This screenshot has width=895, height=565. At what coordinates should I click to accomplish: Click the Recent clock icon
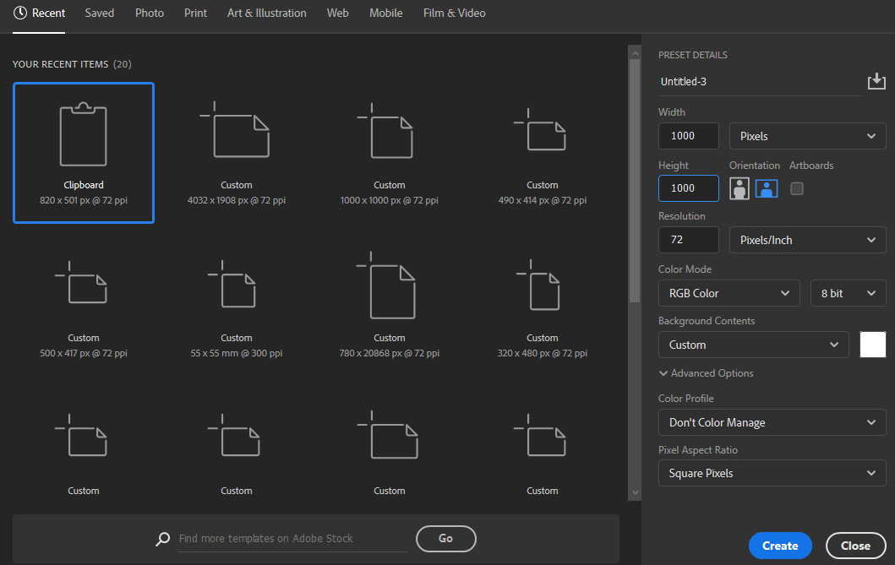[20, 13]
